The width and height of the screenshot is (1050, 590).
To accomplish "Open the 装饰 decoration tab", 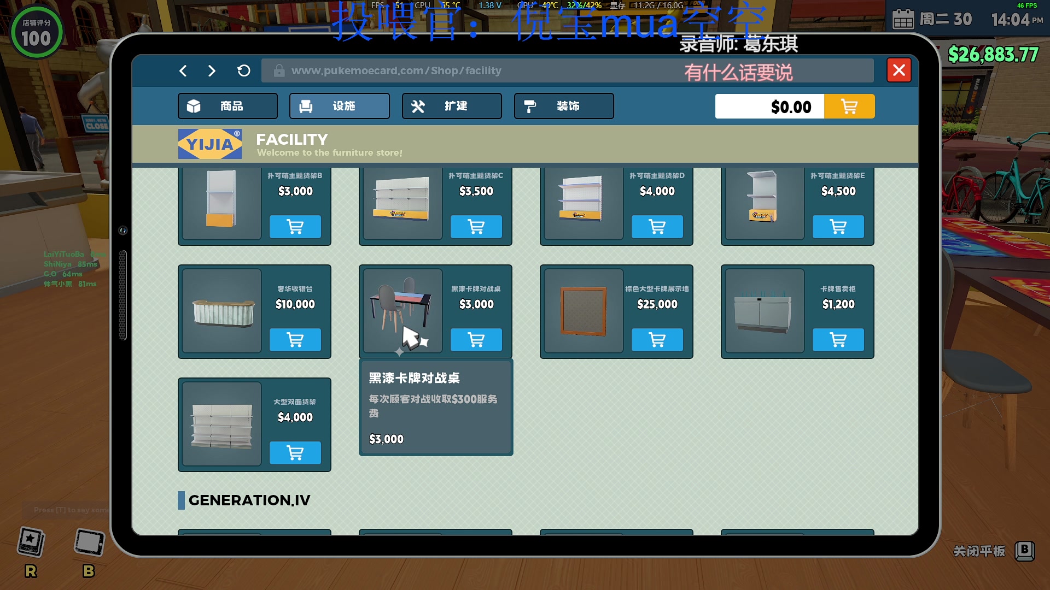I will 564,106.
